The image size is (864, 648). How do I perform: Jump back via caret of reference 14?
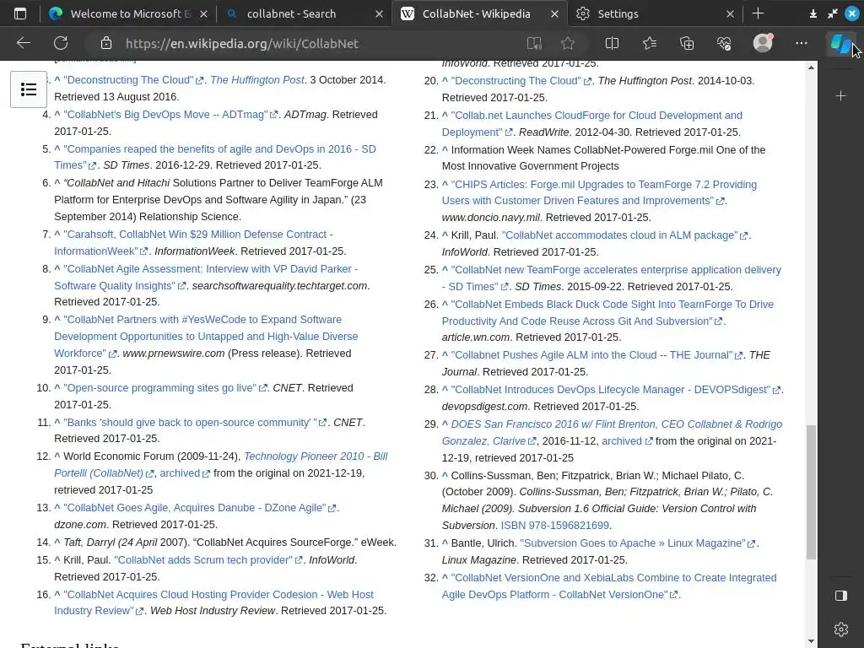(57, 542)
